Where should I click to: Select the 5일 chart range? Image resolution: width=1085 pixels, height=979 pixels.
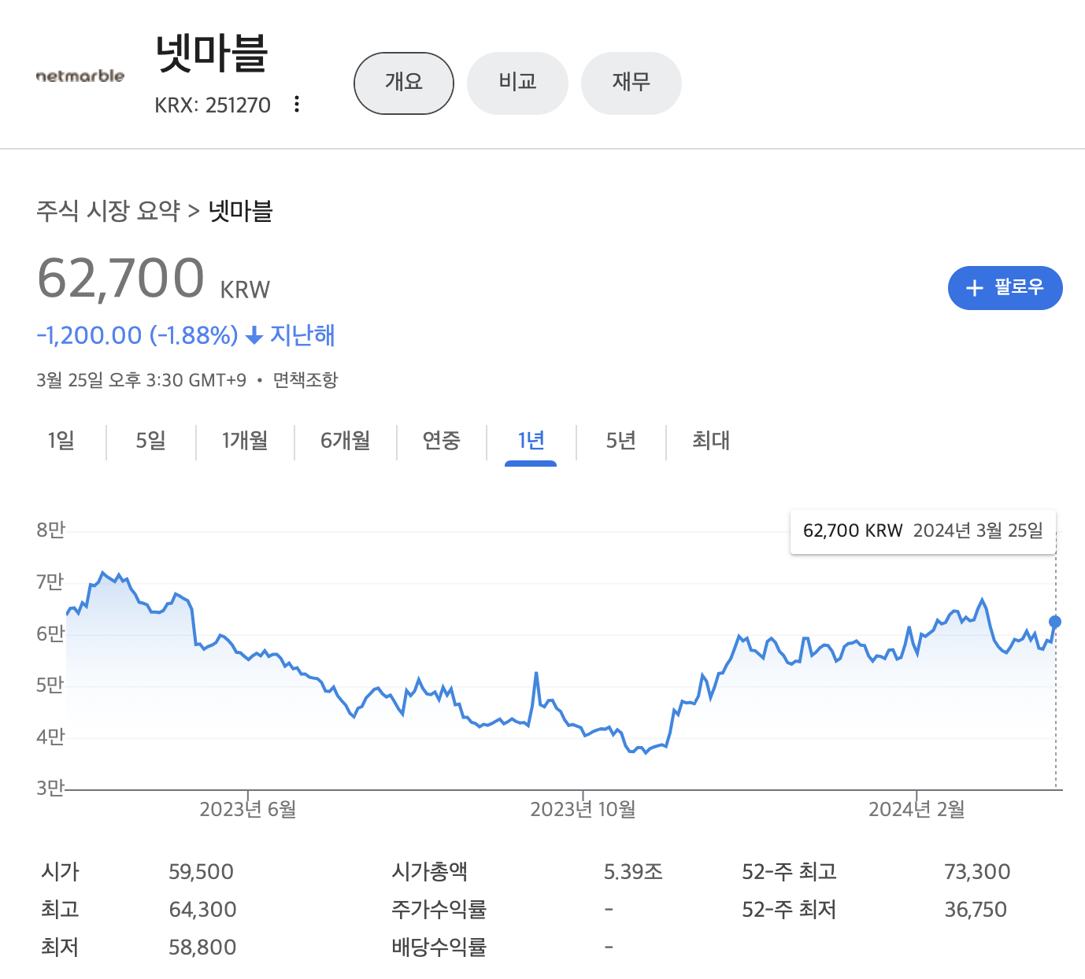151,441
